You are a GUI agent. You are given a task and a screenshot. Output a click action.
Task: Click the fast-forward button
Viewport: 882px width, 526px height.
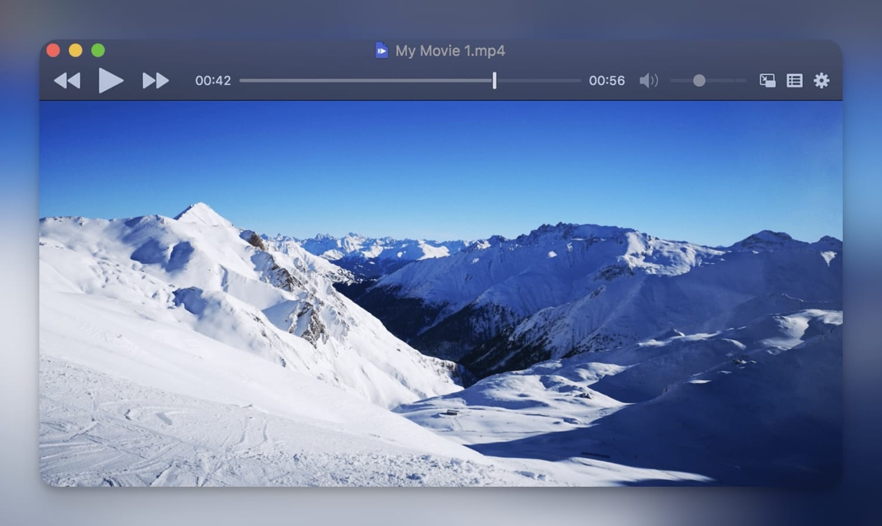click(156, 81)
